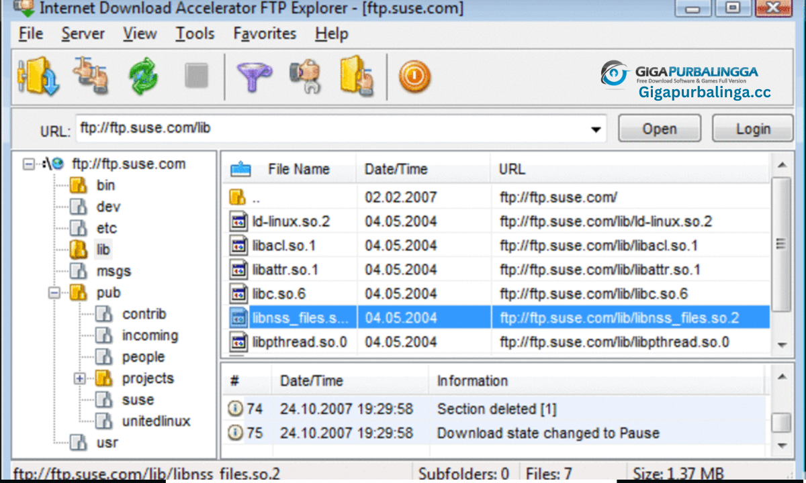
Task: Open the Tools menu
Action: coord(195,34)
